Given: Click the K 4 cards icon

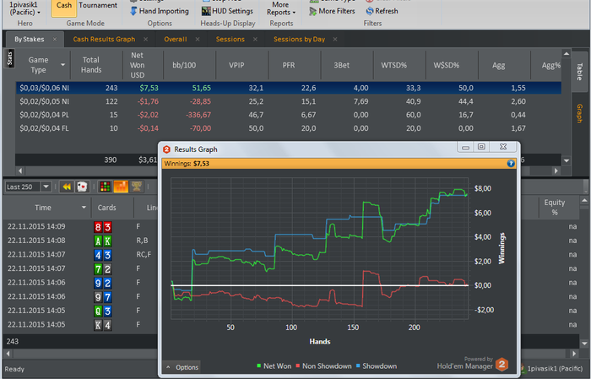Looking at the screenshot, I should 102,325.
